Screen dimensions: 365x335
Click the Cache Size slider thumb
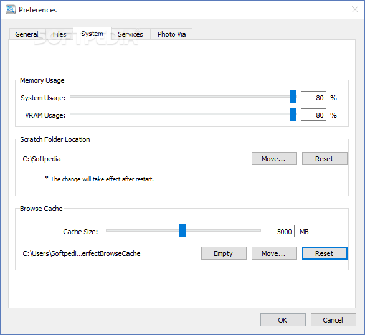tap(183, 231)
